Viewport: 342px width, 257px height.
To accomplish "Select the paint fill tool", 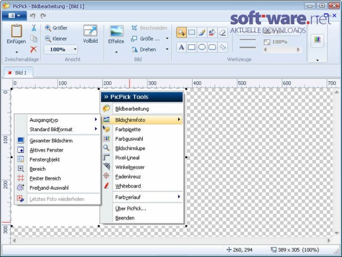I will 212,32.
